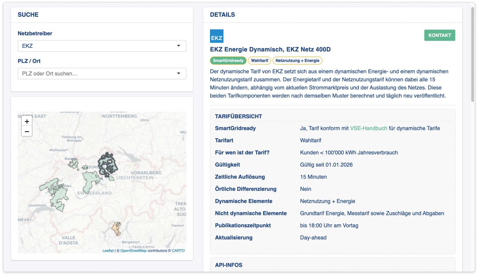
Task: Click the Publikationszeitpunkt label
Action: (243, 225)
